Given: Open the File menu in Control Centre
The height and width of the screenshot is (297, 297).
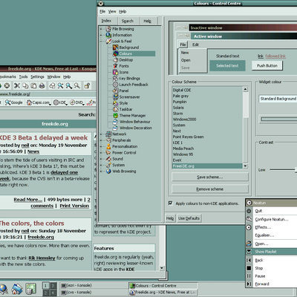Looking at the screenshot, I should point(102,11).
